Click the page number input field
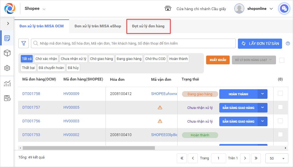Viewport: 293px width, 167px height. pyautogui.click(x=218, y=158)
